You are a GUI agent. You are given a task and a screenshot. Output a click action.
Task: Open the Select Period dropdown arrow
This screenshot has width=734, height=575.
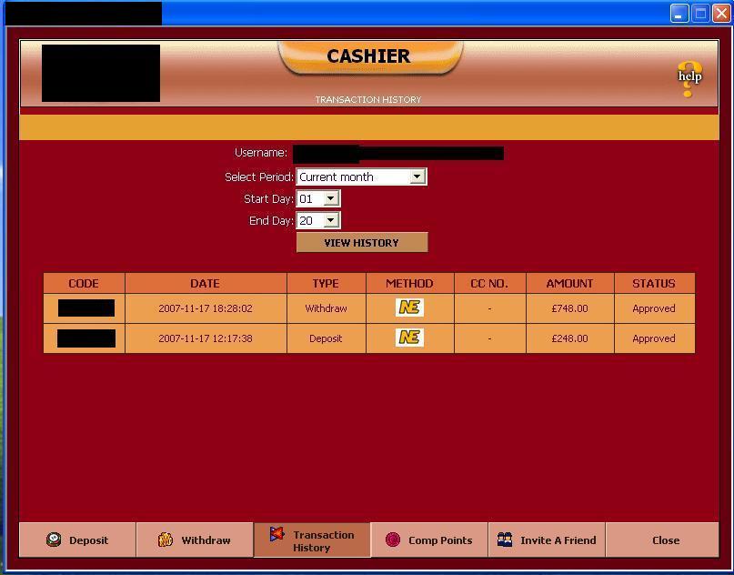click(417, 177)
